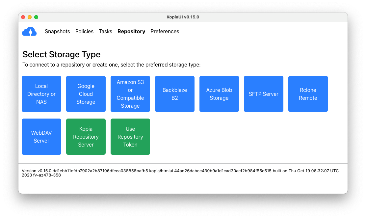Choose Azure Blob Storage

coord(219,94)
